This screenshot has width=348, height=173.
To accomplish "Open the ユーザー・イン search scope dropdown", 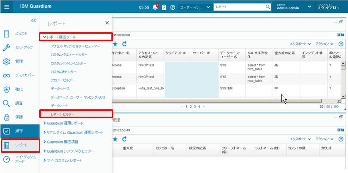I will coord(195,7).
